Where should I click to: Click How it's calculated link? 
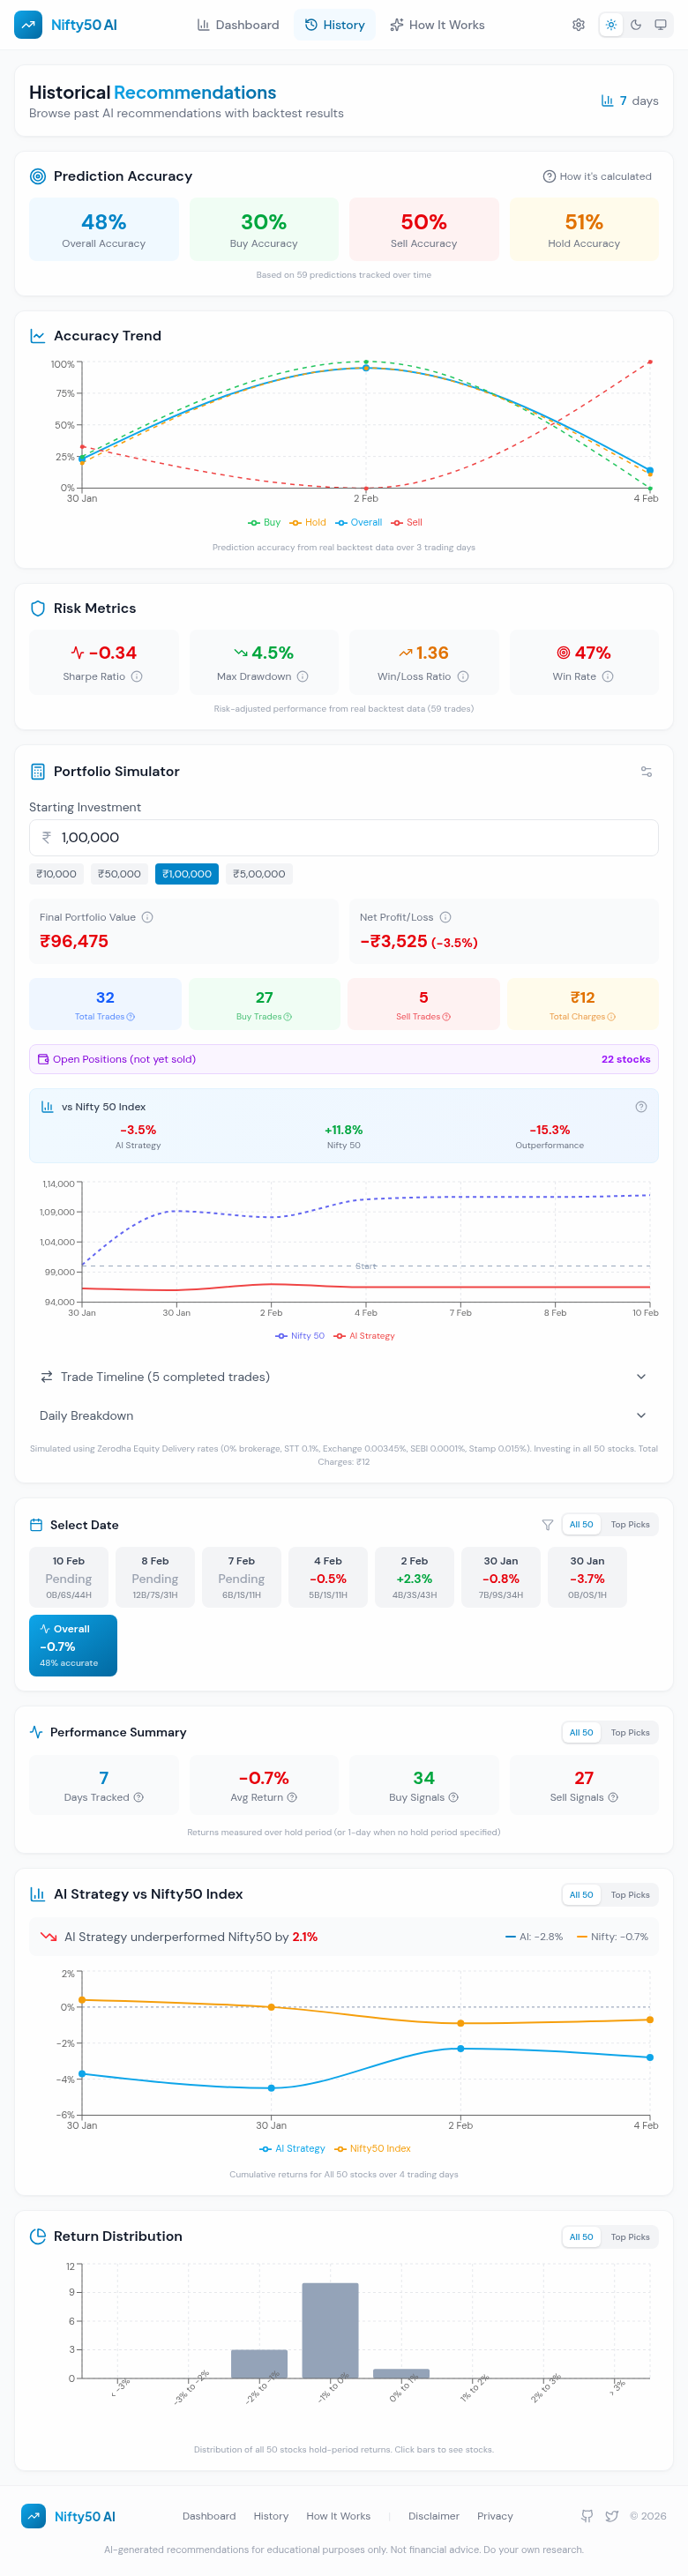597,177
